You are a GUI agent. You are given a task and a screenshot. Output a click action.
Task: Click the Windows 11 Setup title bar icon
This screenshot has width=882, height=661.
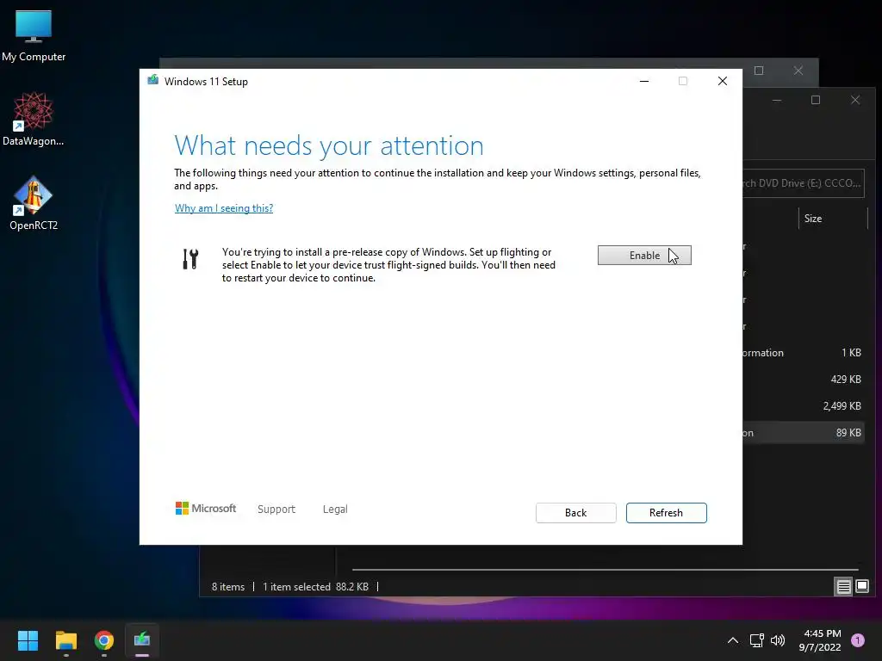[x=153, y=80]
